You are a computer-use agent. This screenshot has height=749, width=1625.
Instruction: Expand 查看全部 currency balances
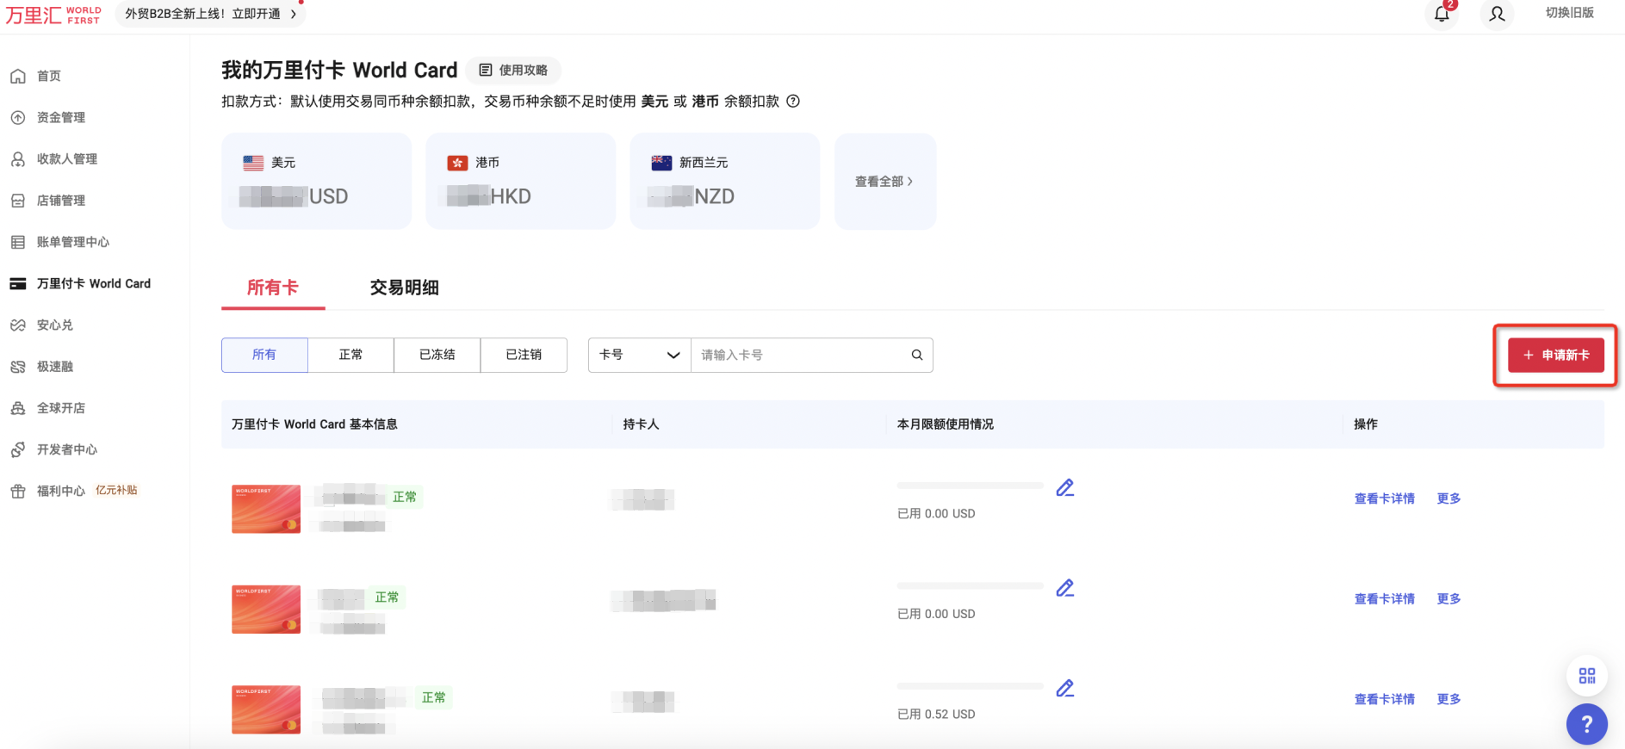coord(885,182)
